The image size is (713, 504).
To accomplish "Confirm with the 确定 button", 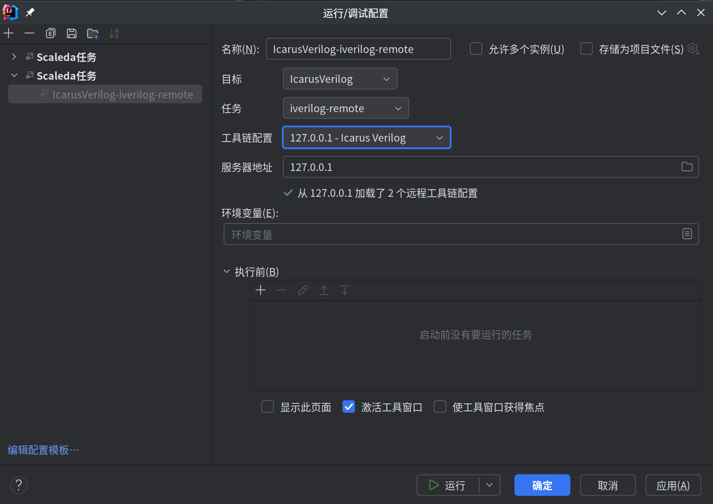I will [x=542, y=485].
